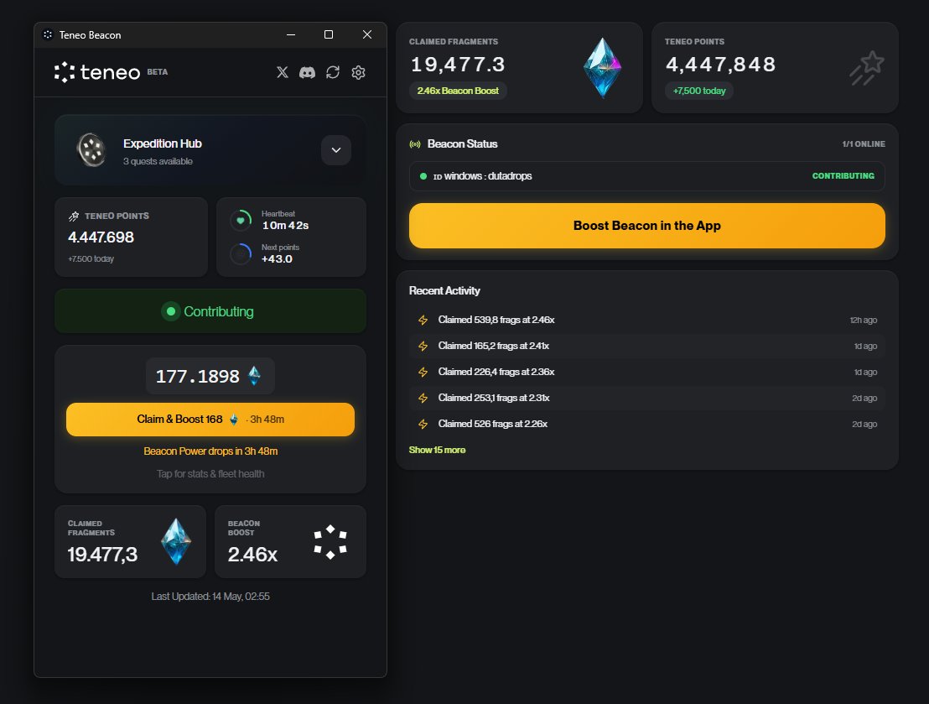Click the Beacon Status signal icon
929x704 pixels.
click(415, 144)
